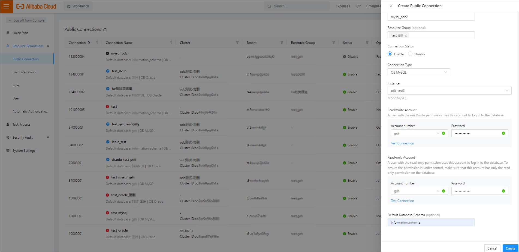
Task: Click the Workbench button
Action: pyautogui.click(x=78, y=6)
